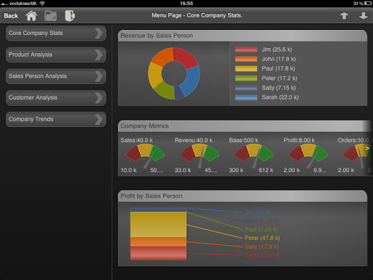Show more metrics with right arrow
The image size is (373, 280).
(367, 148)
